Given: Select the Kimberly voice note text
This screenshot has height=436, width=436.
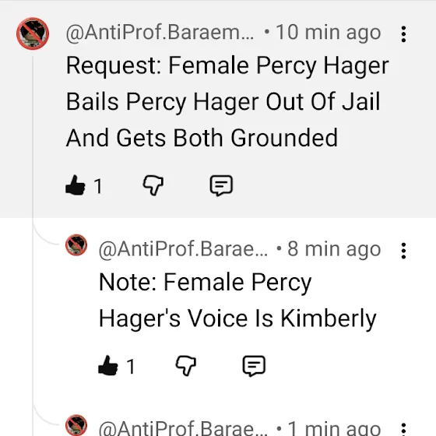Looking at the screenshot, I should [237, 301].
